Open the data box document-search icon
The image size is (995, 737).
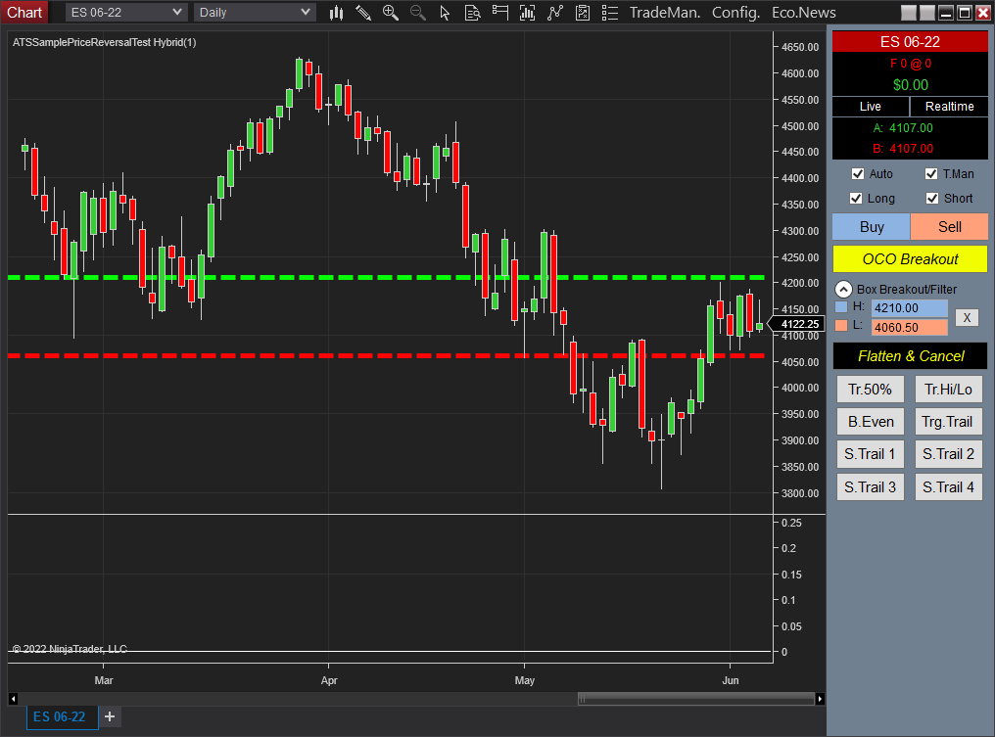coord(472,13)
